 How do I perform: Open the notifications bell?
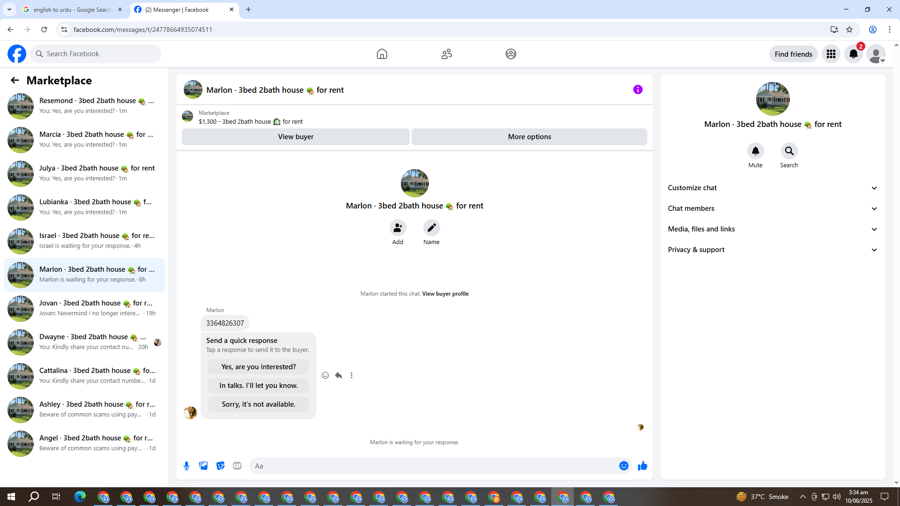click(853, 54)
